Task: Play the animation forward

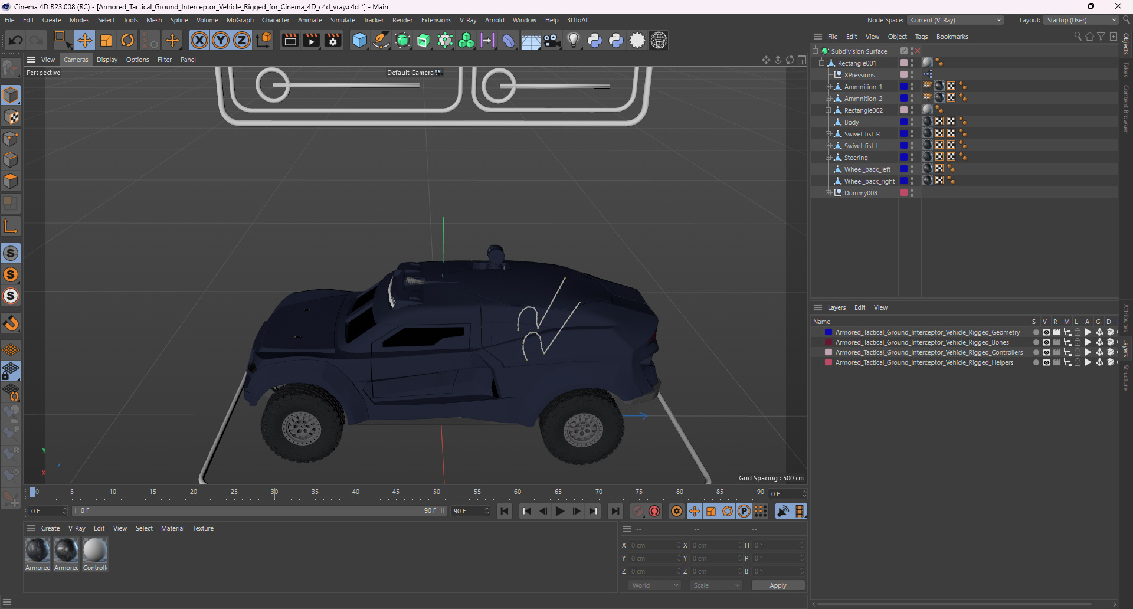Action: (x=560, y=511)
